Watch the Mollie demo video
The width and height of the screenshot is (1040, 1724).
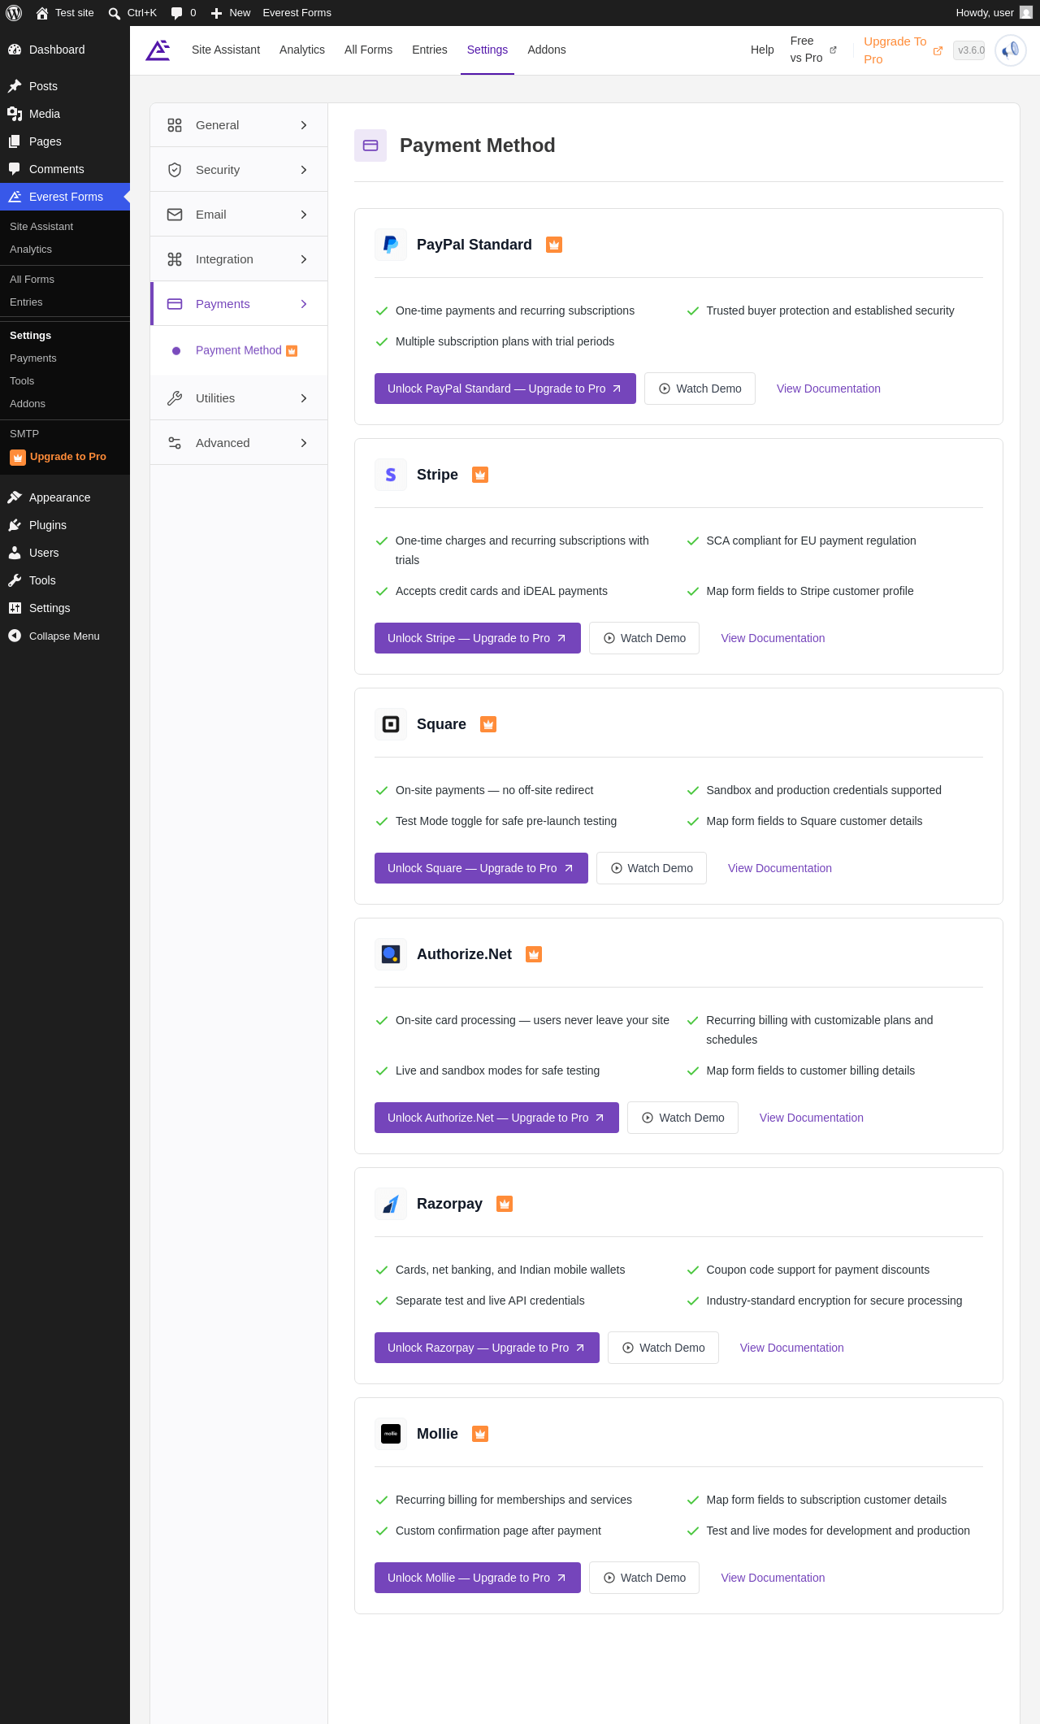(x=644, y=1578)
